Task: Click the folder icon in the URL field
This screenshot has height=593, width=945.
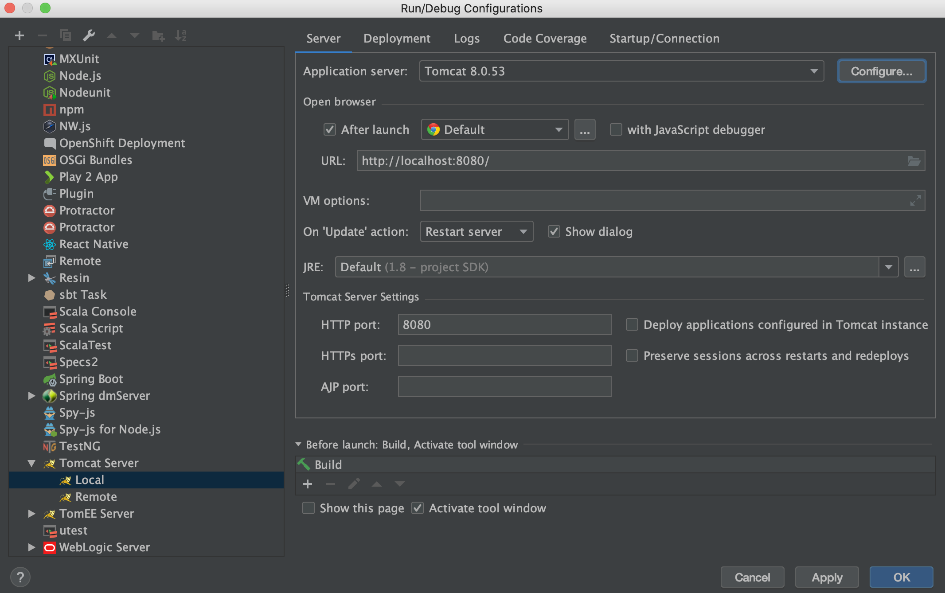Action: coord(914,161)
